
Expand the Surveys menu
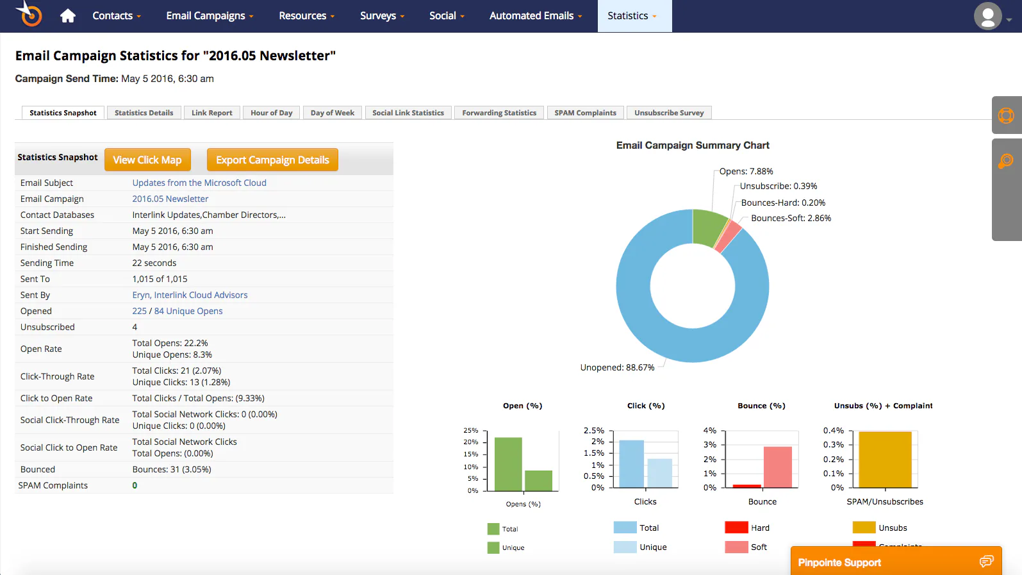pos(382,16)
